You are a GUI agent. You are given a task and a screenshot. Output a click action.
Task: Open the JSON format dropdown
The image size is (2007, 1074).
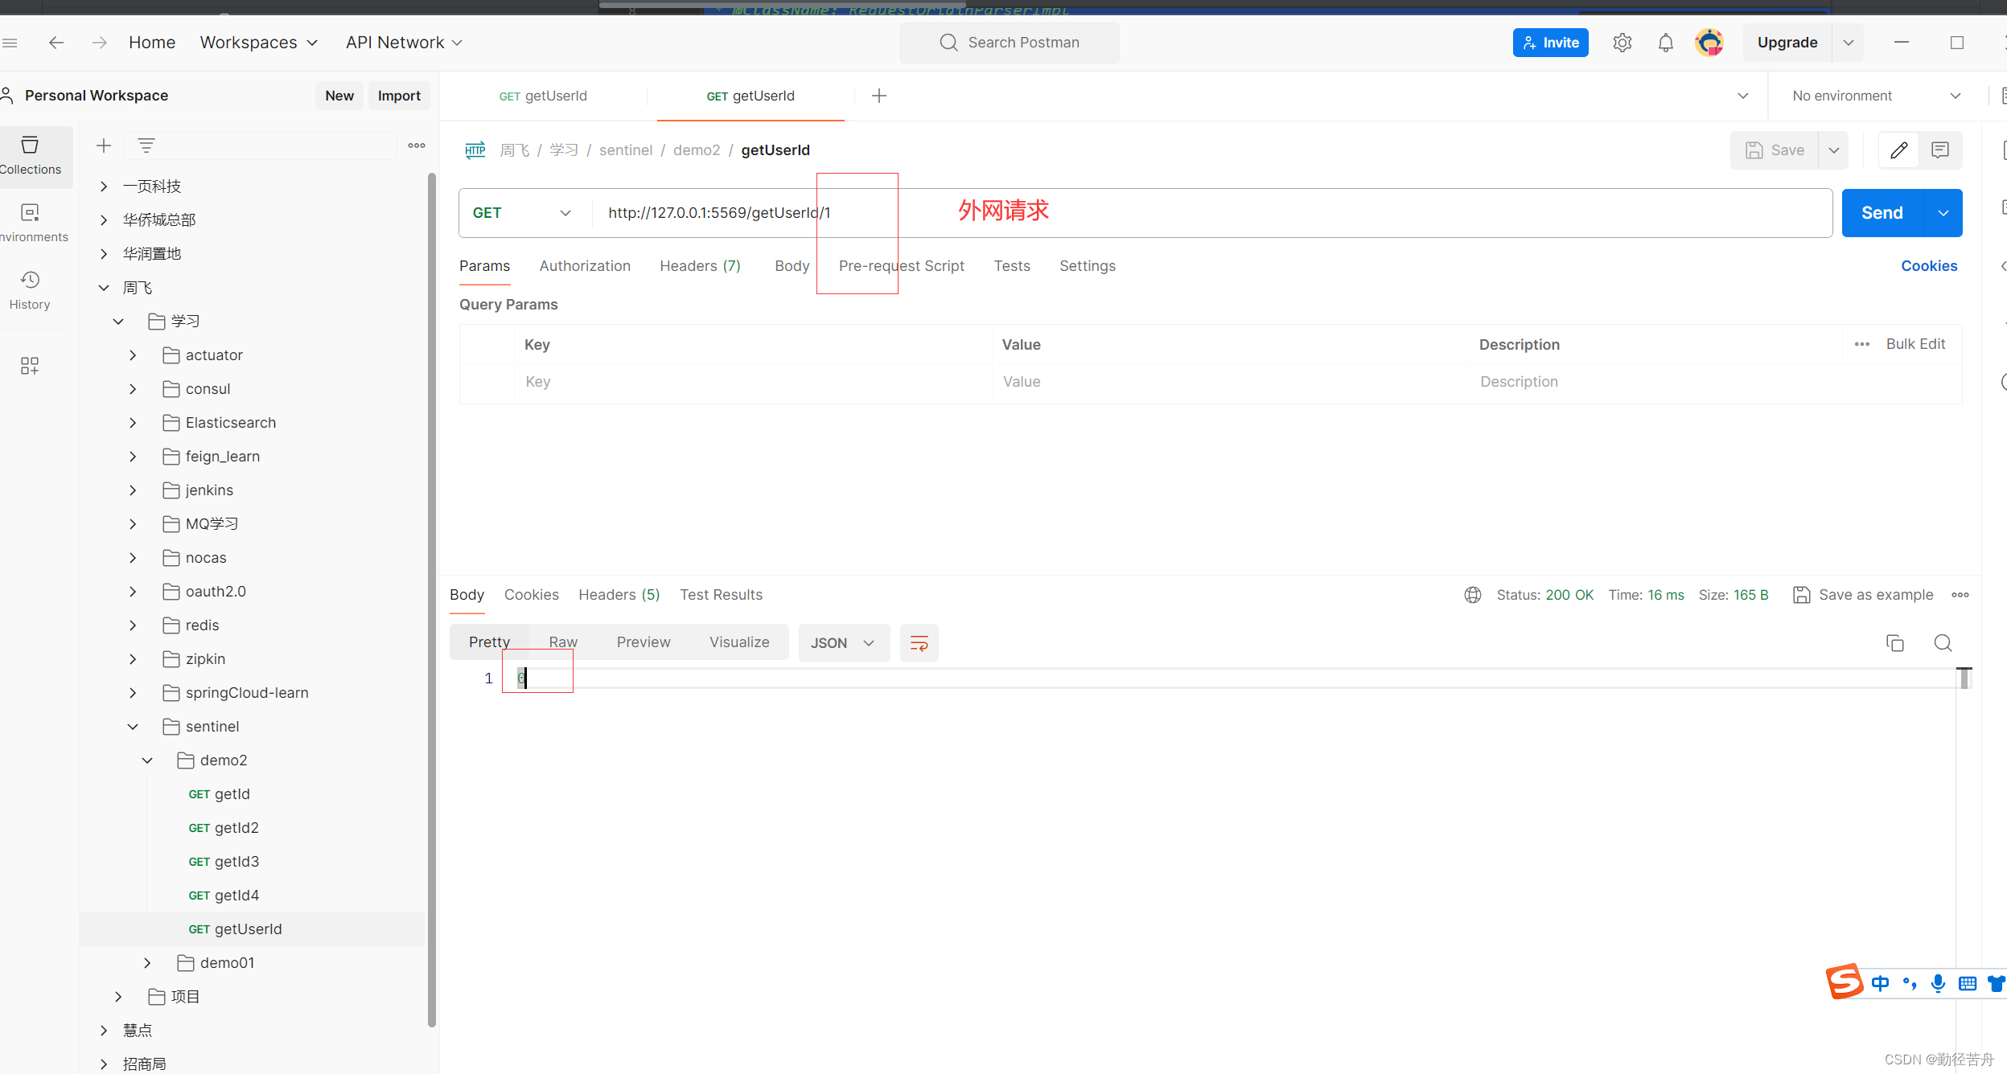point(844,643)
